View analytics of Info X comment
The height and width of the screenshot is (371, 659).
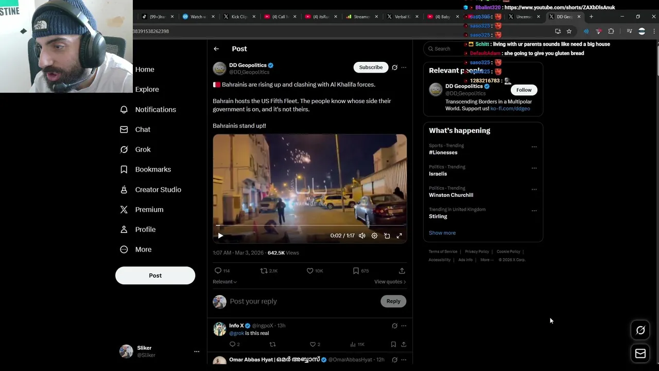[357, 344]
